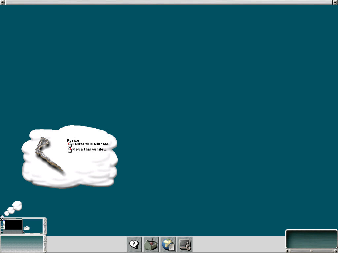Launch the terminal monitor icon

(185, 244)
